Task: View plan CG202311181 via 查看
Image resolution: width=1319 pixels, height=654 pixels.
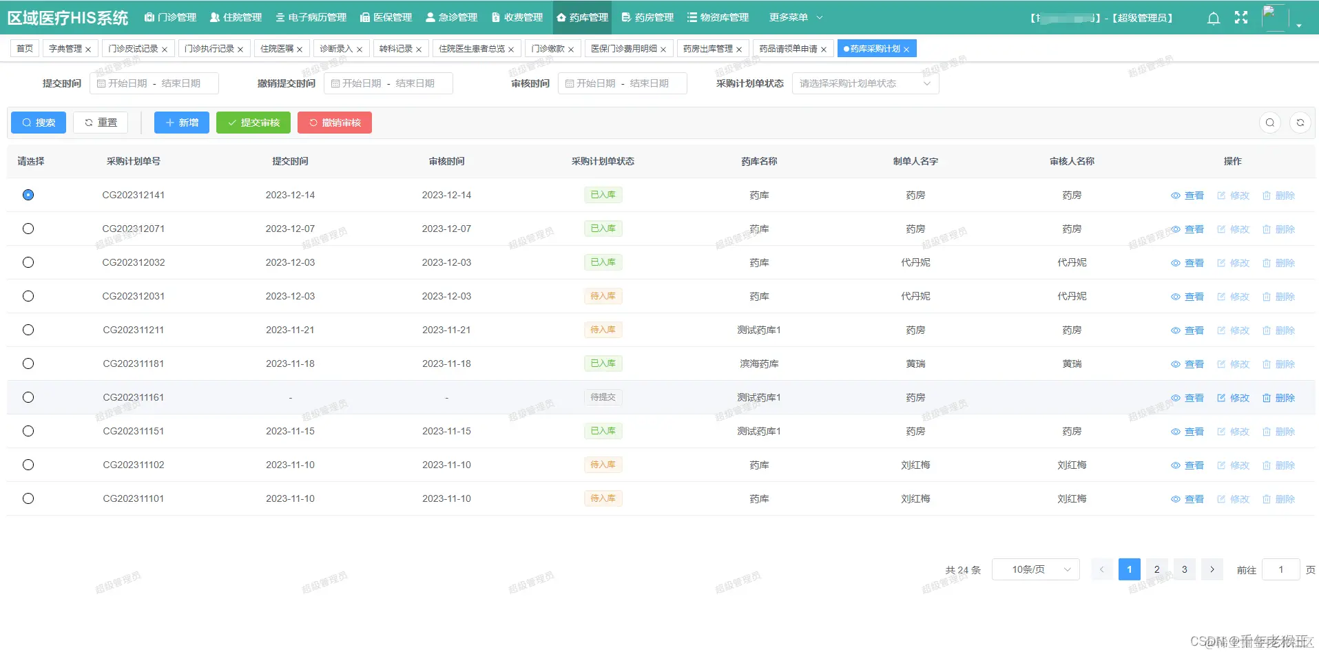Action: pyautogui.click(x=1187, y=364)
